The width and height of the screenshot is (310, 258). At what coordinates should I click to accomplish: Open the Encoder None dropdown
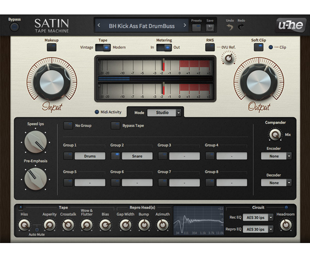(x=276, y=156)
